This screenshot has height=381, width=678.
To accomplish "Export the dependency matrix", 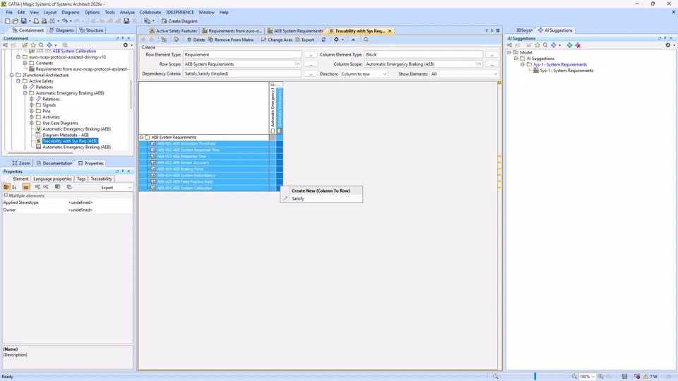I will [x=304, y=40].
